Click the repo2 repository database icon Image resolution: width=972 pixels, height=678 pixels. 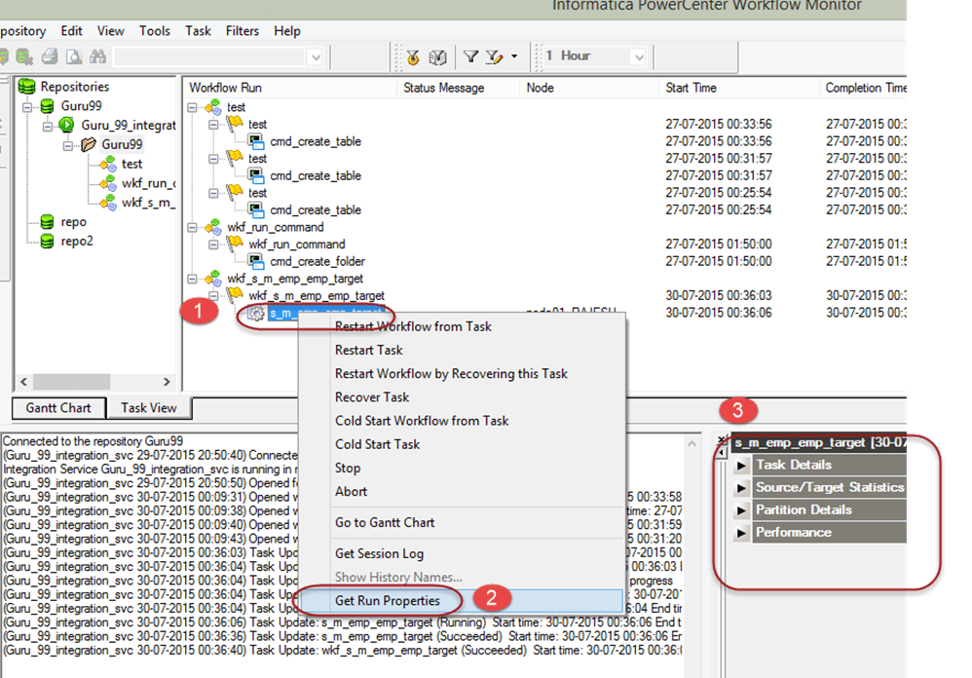click(x=46, y=241)
